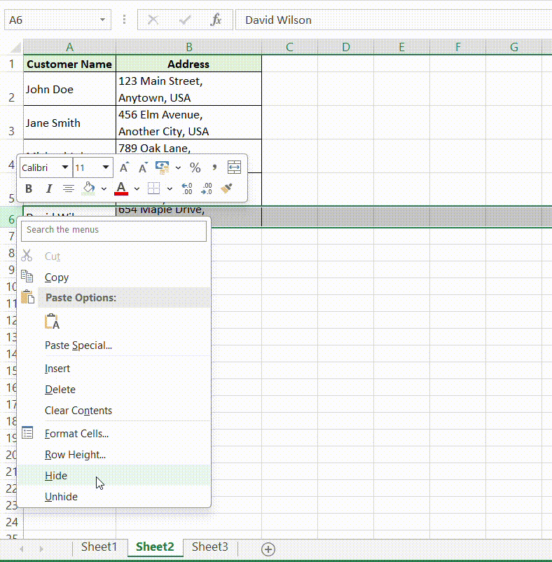Choose Unhide from the context menu
The height and width of the screenshot is (562, 552).
pyautogui.click(x=114, y=497)
